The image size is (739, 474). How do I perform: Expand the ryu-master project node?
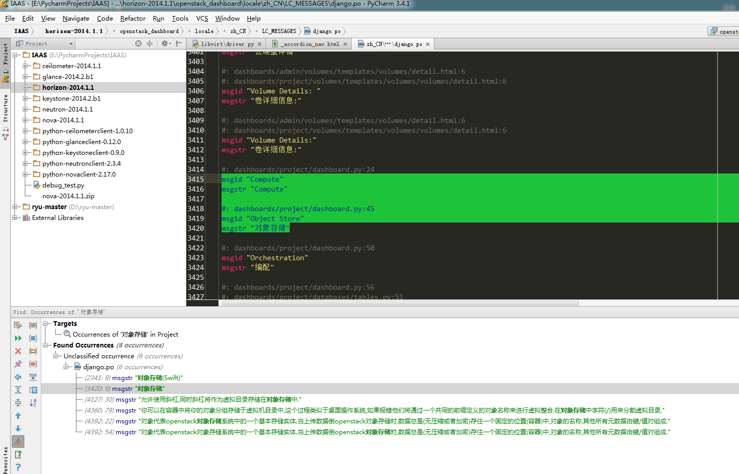click(x=14, y=207)
